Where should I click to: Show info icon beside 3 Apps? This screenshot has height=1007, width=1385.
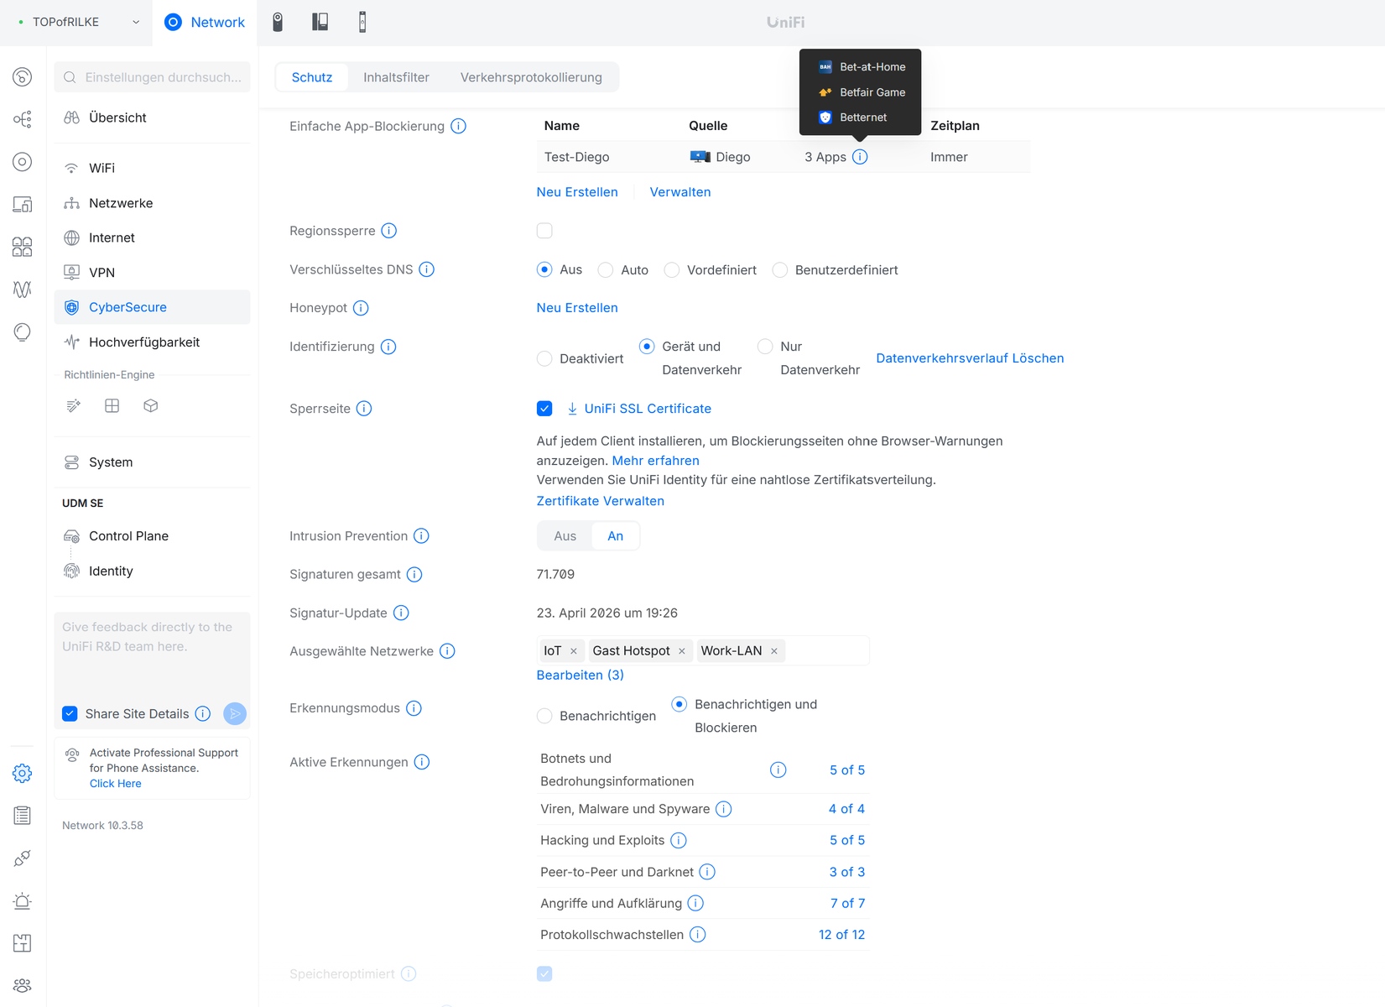[860, 157]
